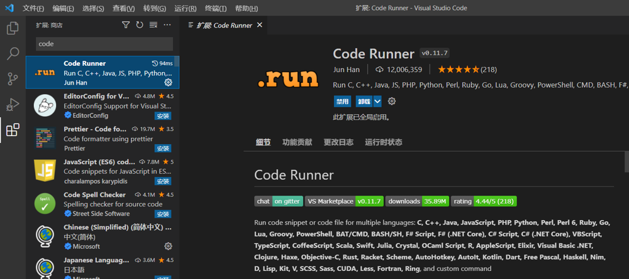
Task: Click the 12,006,359 install count
Action: 404,70
